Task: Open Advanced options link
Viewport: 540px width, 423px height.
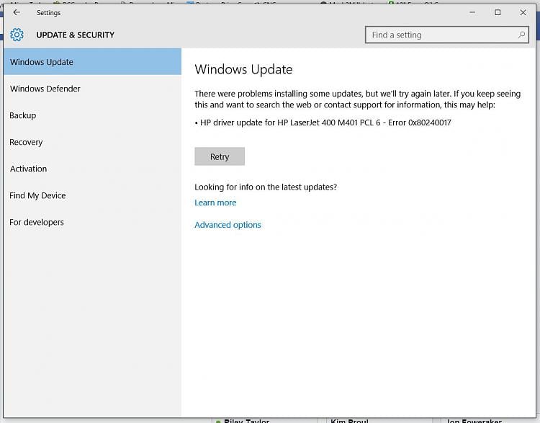Action: click(x=228, y=225)
